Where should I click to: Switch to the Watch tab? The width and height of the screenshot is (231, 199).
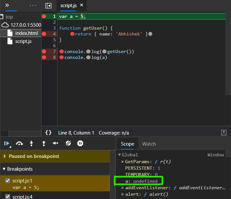click(x=149, y=144)
